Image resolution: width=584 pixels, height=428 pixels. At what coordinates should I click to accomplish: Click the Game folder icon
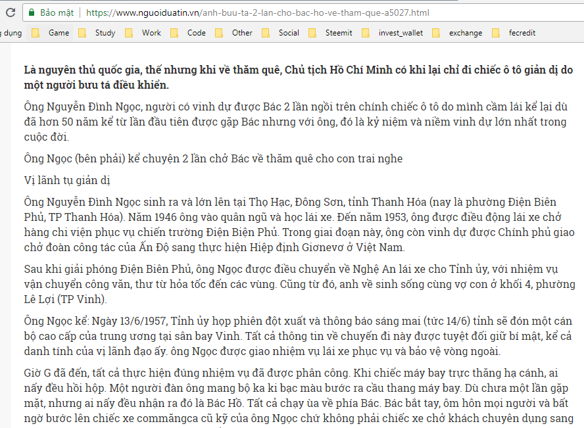(x=36, y=33)
